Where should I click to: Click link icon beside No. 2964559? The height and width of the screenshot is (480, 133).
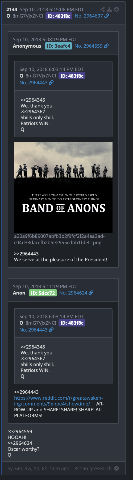click(106, 46)
